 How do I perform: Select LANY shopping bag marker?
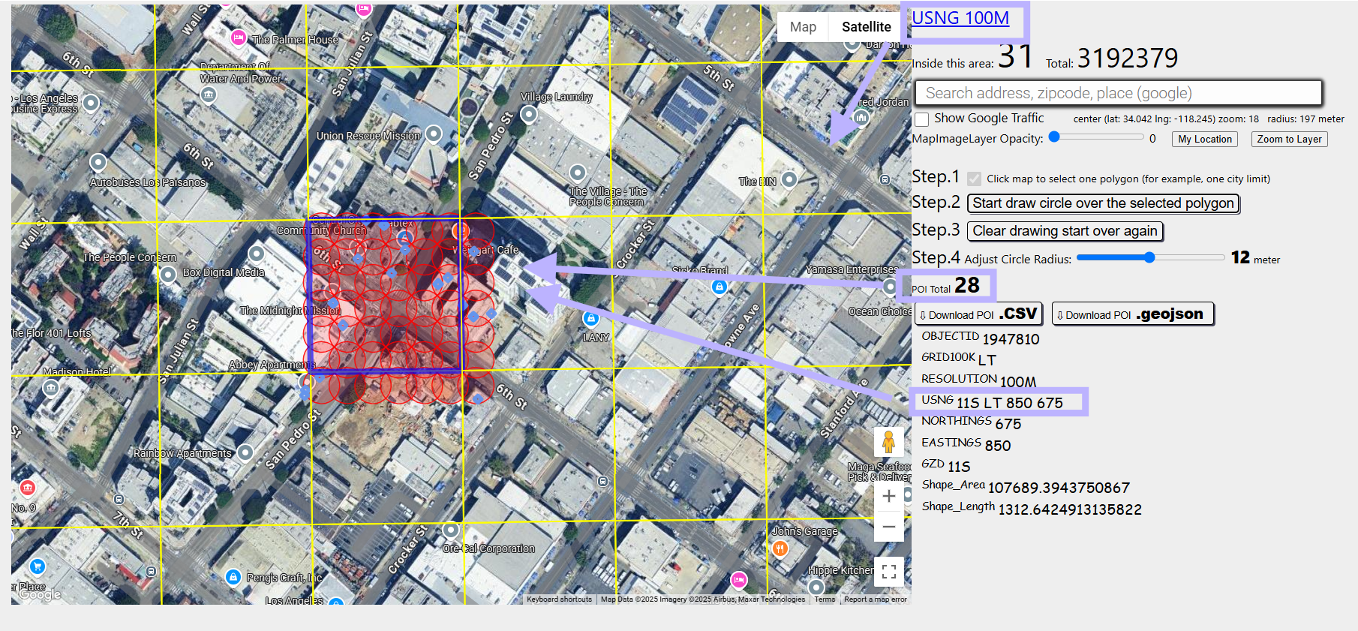tap(591, 319)
